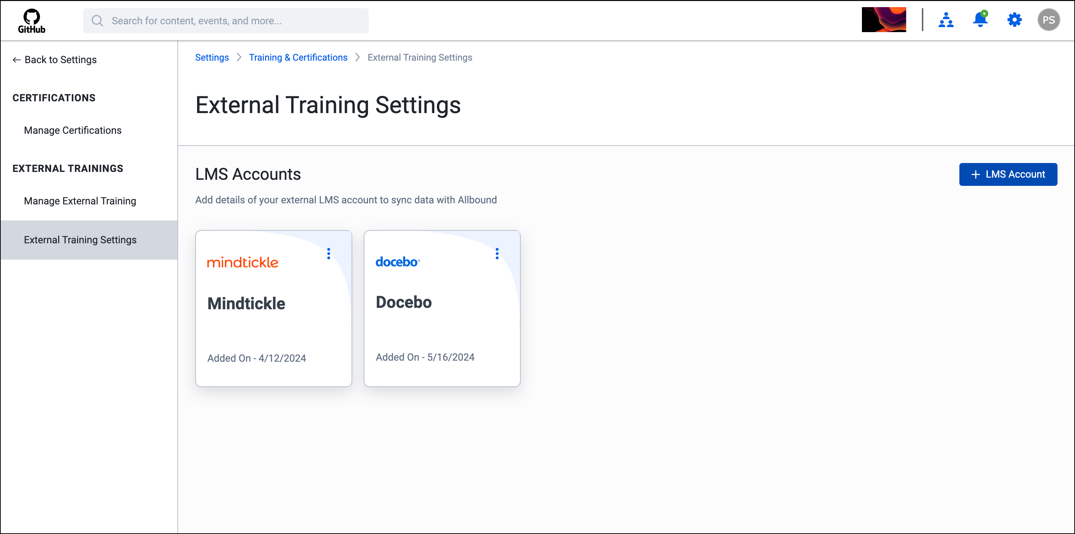Open notifications bell icon

pyautogui.click(x=980, y=19)
